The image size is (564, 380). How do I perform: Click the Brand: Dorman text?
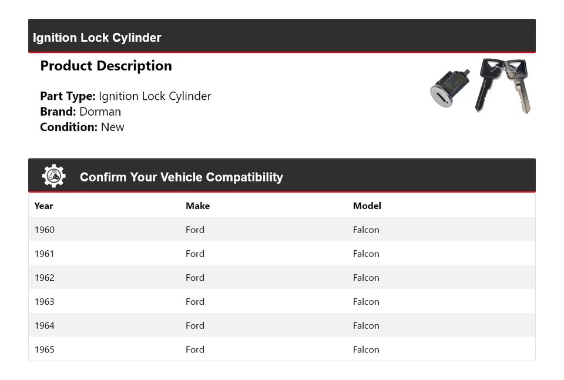pos(80,112)
